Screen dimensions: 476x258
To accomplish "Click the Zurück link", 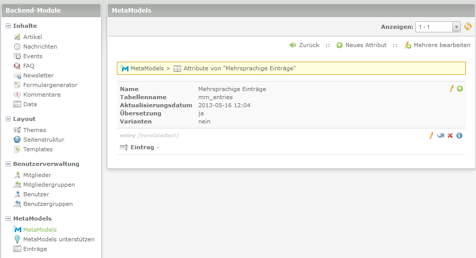I will 309,45.
